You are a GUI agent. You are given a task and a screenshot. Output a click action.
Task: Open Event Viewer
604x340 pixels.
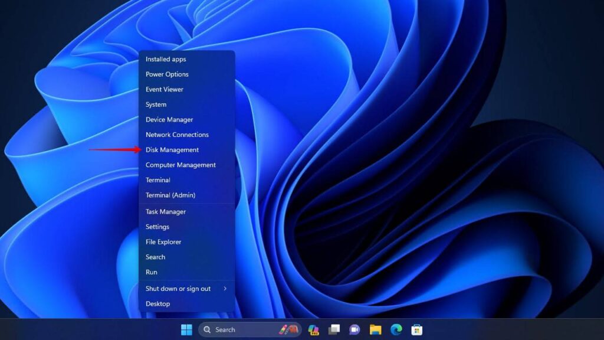[x=187, y=89]
